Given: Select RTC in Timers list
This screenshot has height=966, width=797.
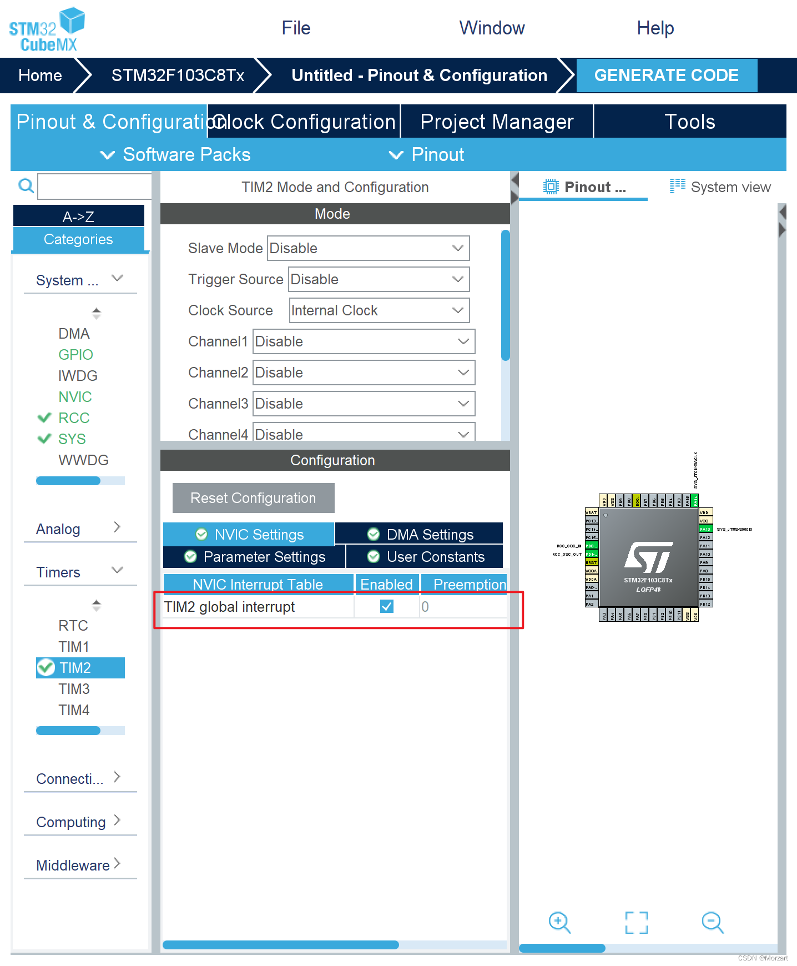Looking at the screenshot, I should (x=73, y=626).
